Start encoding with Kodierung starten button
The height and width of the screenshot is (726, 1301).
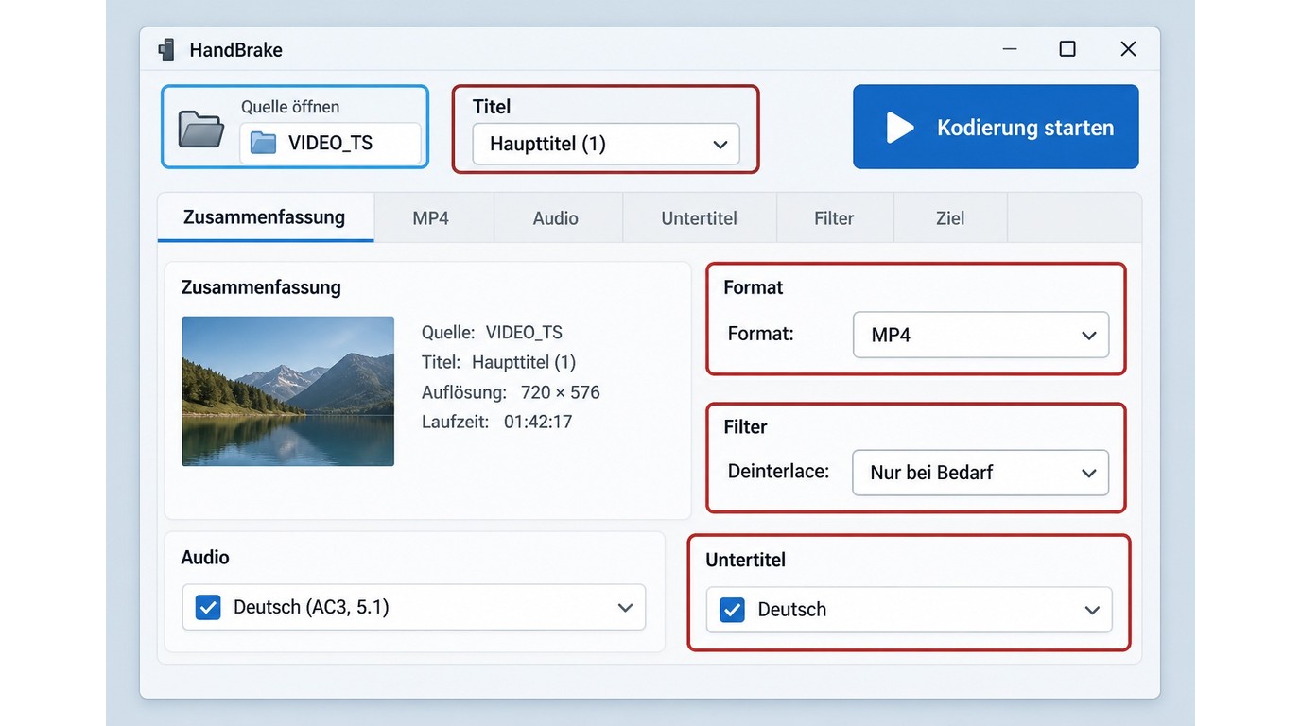coord(996,127)
